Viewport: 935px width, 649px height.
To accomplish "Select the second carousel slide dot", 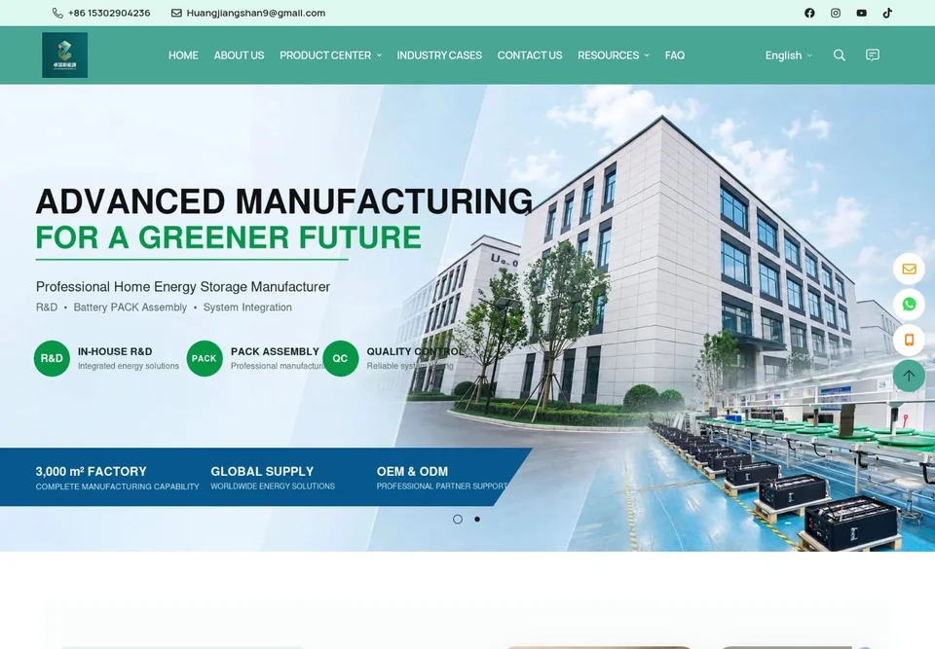I will pos(477,519).
